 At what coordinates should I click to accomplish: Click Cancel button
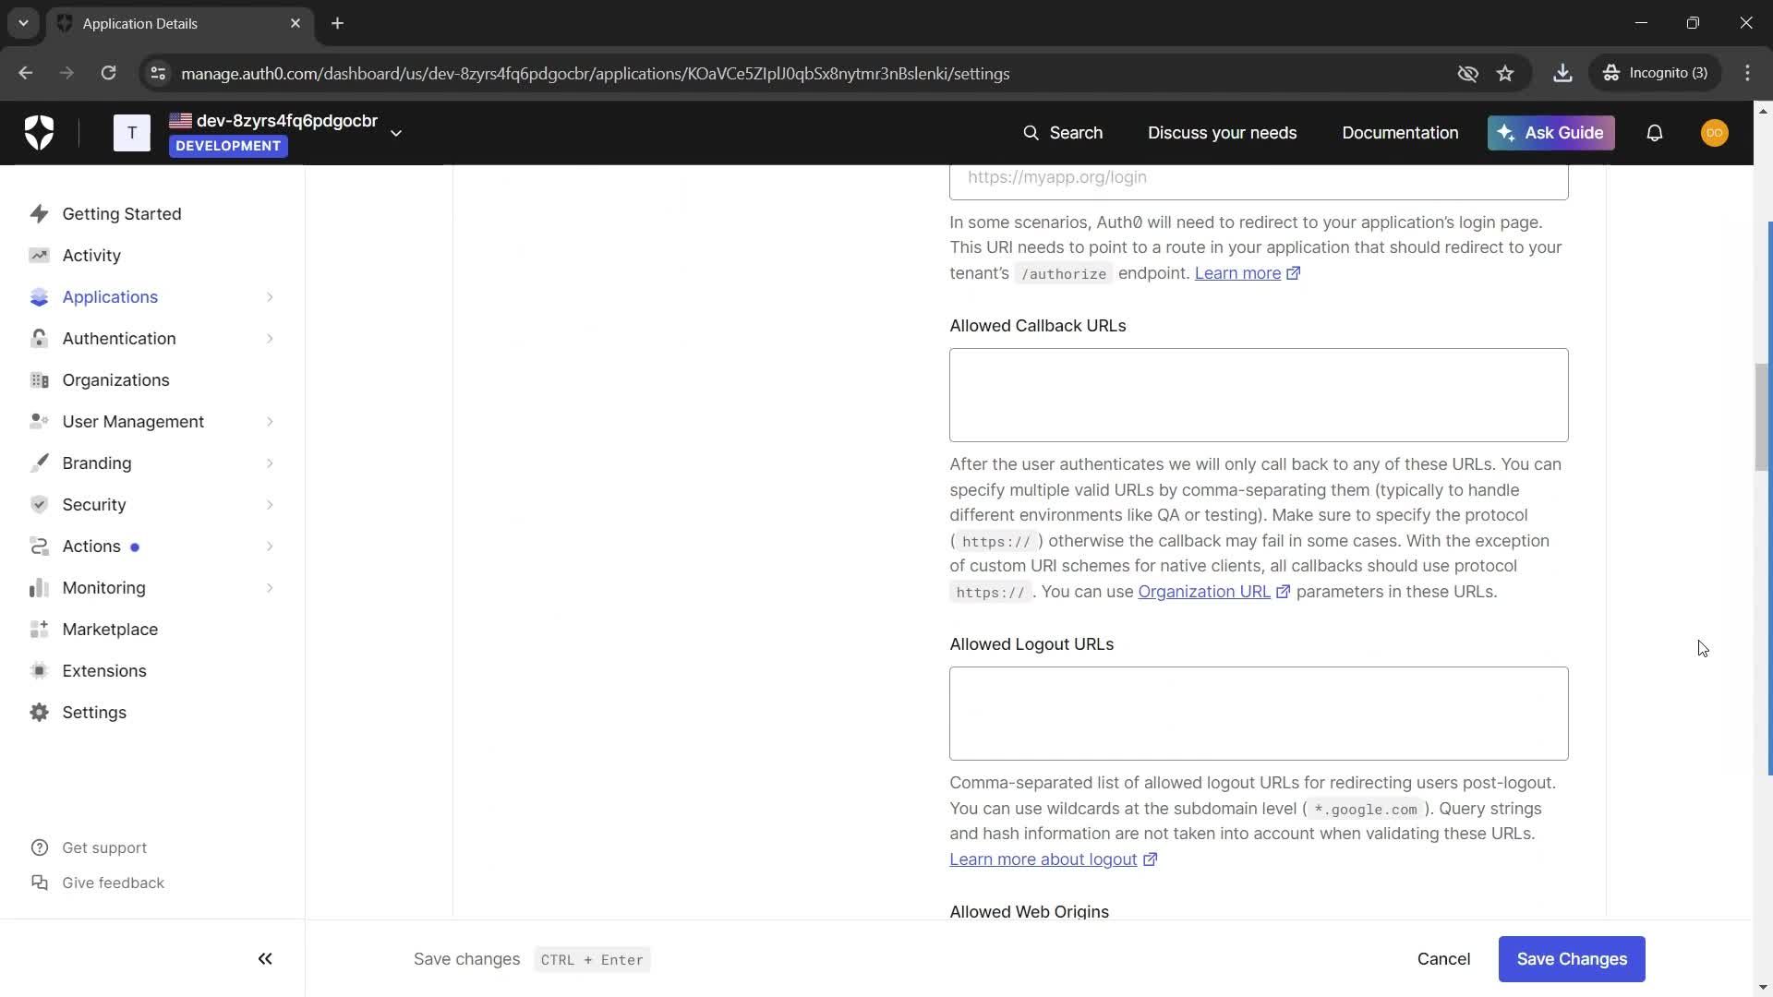tap(1443, 959)
